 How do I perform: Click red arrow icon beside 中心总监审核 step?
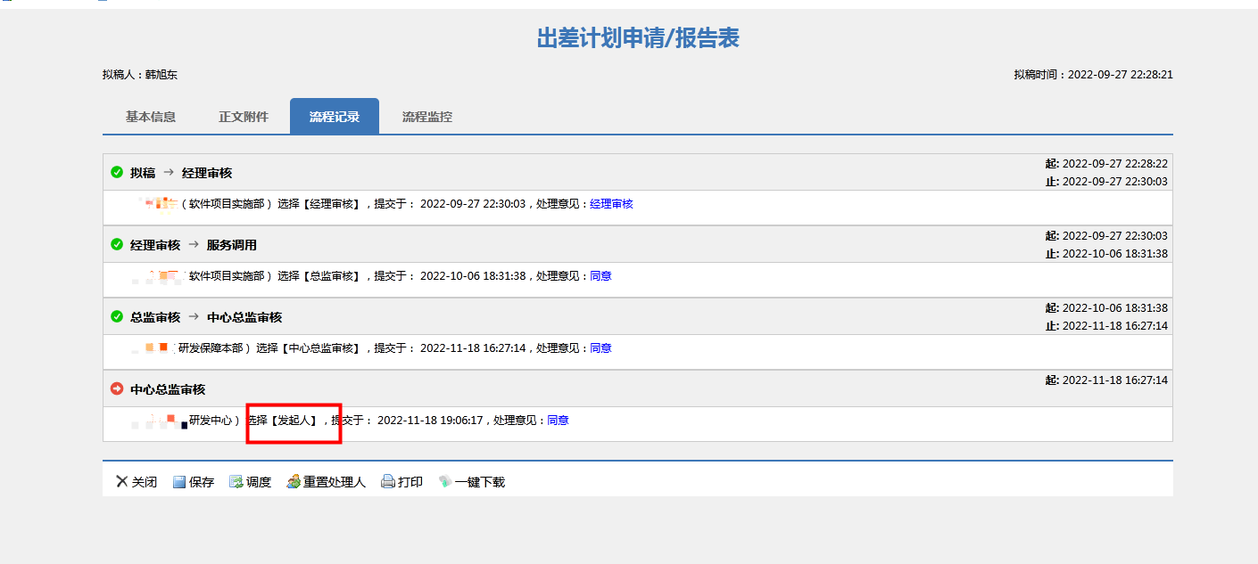pyautogui.click(x=117, y=388)
